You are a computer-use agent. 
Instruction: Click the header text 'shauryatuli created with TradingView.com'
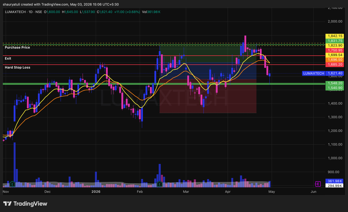tap(36, 4)
